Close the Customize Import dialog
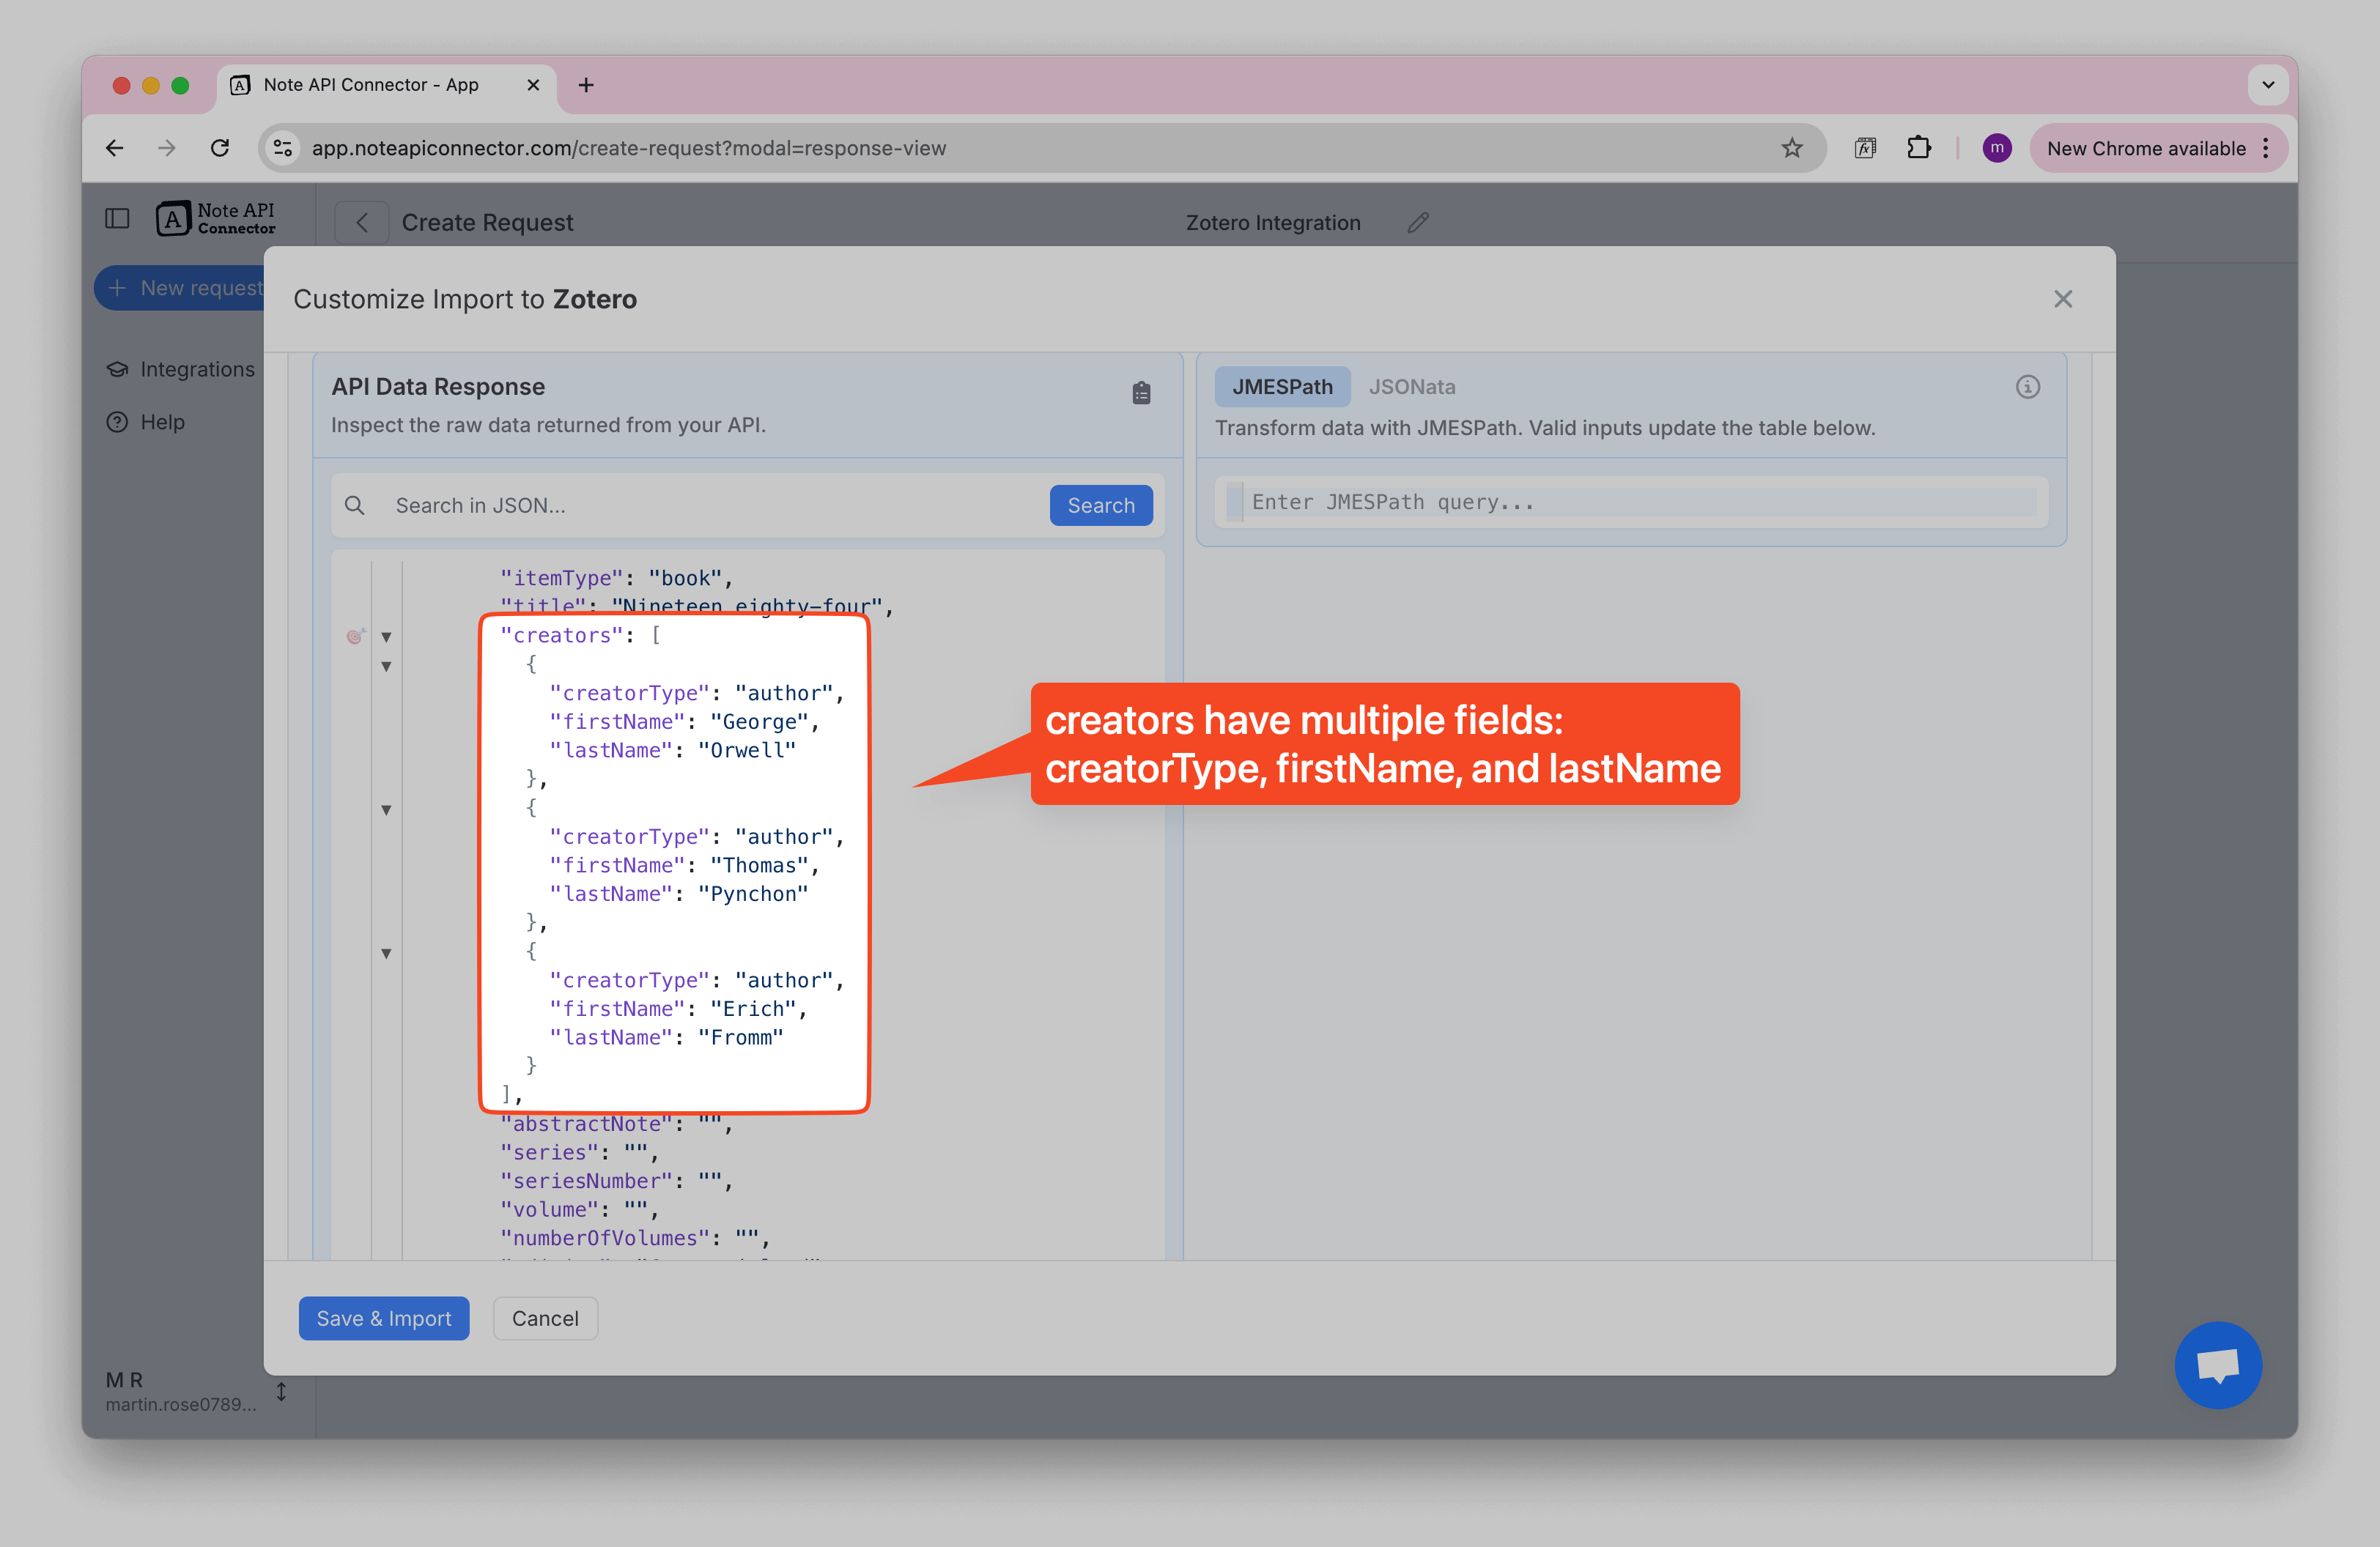This screenshot has width=2380, height=1547. tap(2062, 299)
